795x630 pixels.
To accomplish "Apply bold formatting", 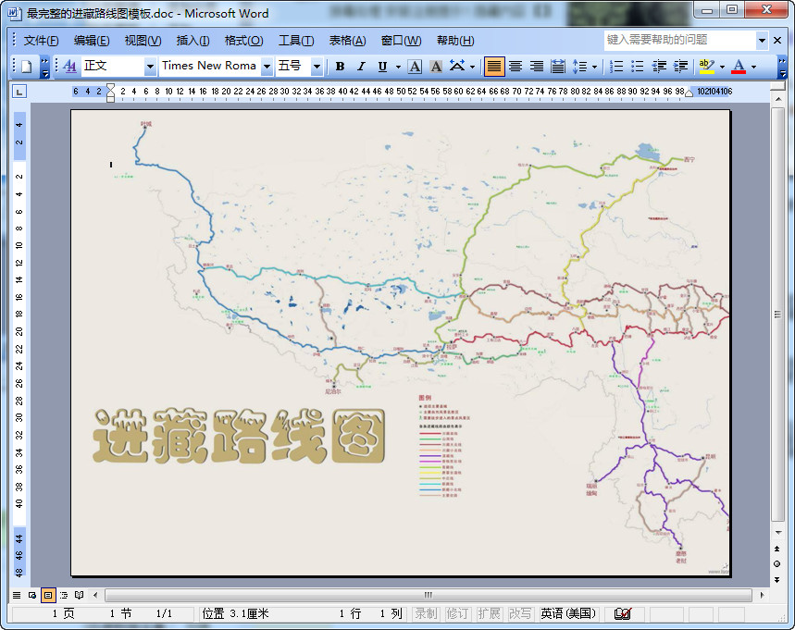I will (340, 67).
